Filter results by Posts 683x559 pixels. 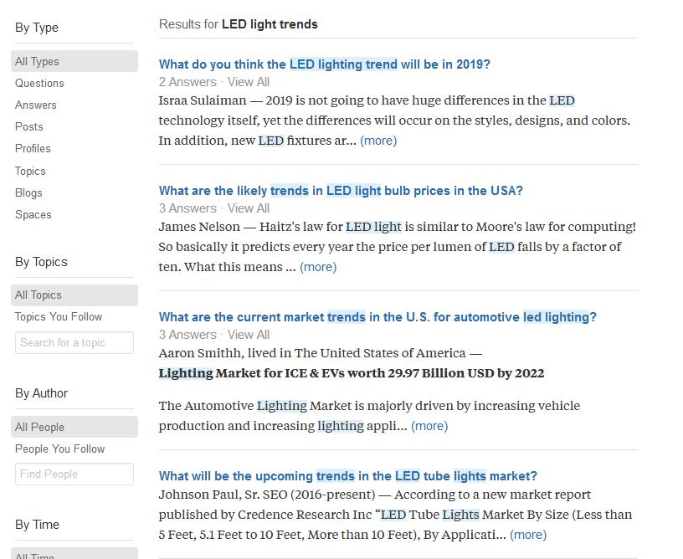click(29, 126)
